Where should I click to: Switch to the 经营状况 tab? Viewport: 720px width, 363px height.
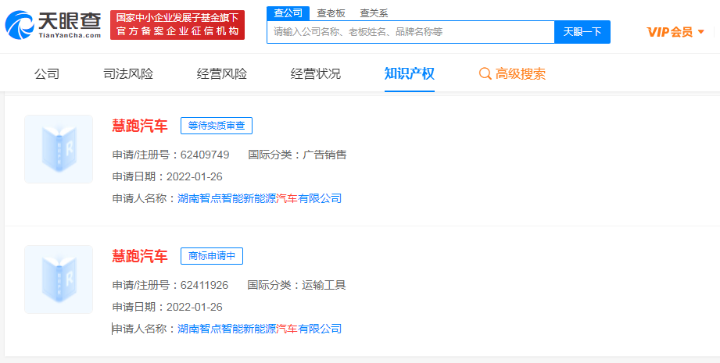point(316,74)
